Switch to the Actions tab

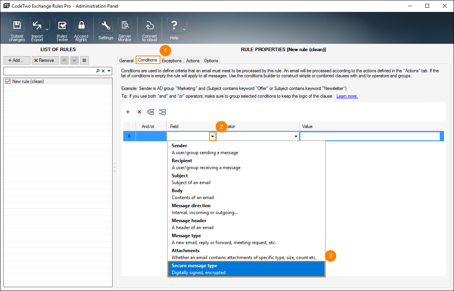tap(193, 61)
